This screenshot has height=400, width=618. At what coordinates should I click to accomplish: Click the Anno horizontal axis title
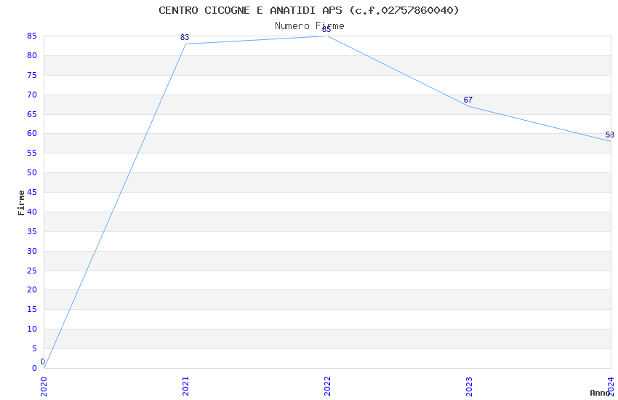600,393
